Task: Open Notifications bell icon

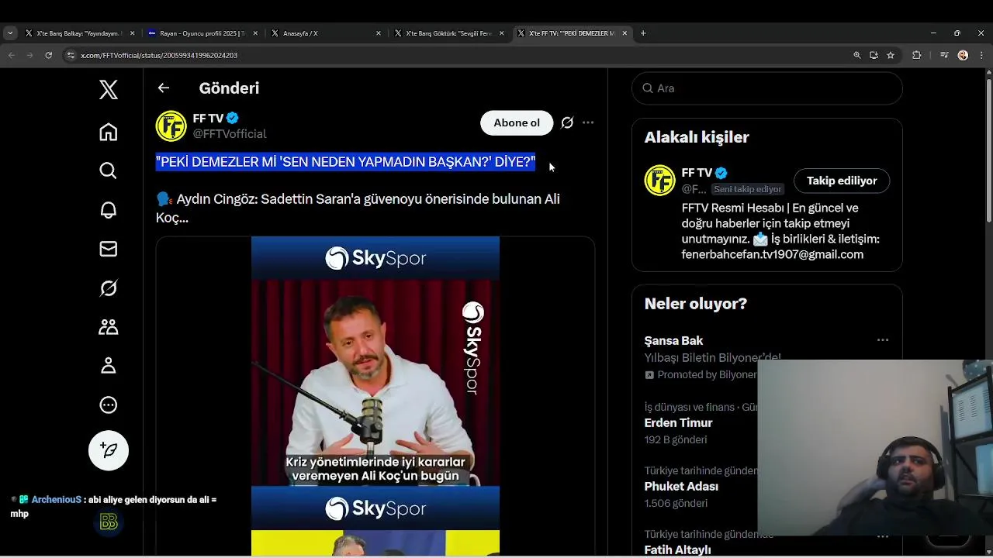Action: pos(109,210)
